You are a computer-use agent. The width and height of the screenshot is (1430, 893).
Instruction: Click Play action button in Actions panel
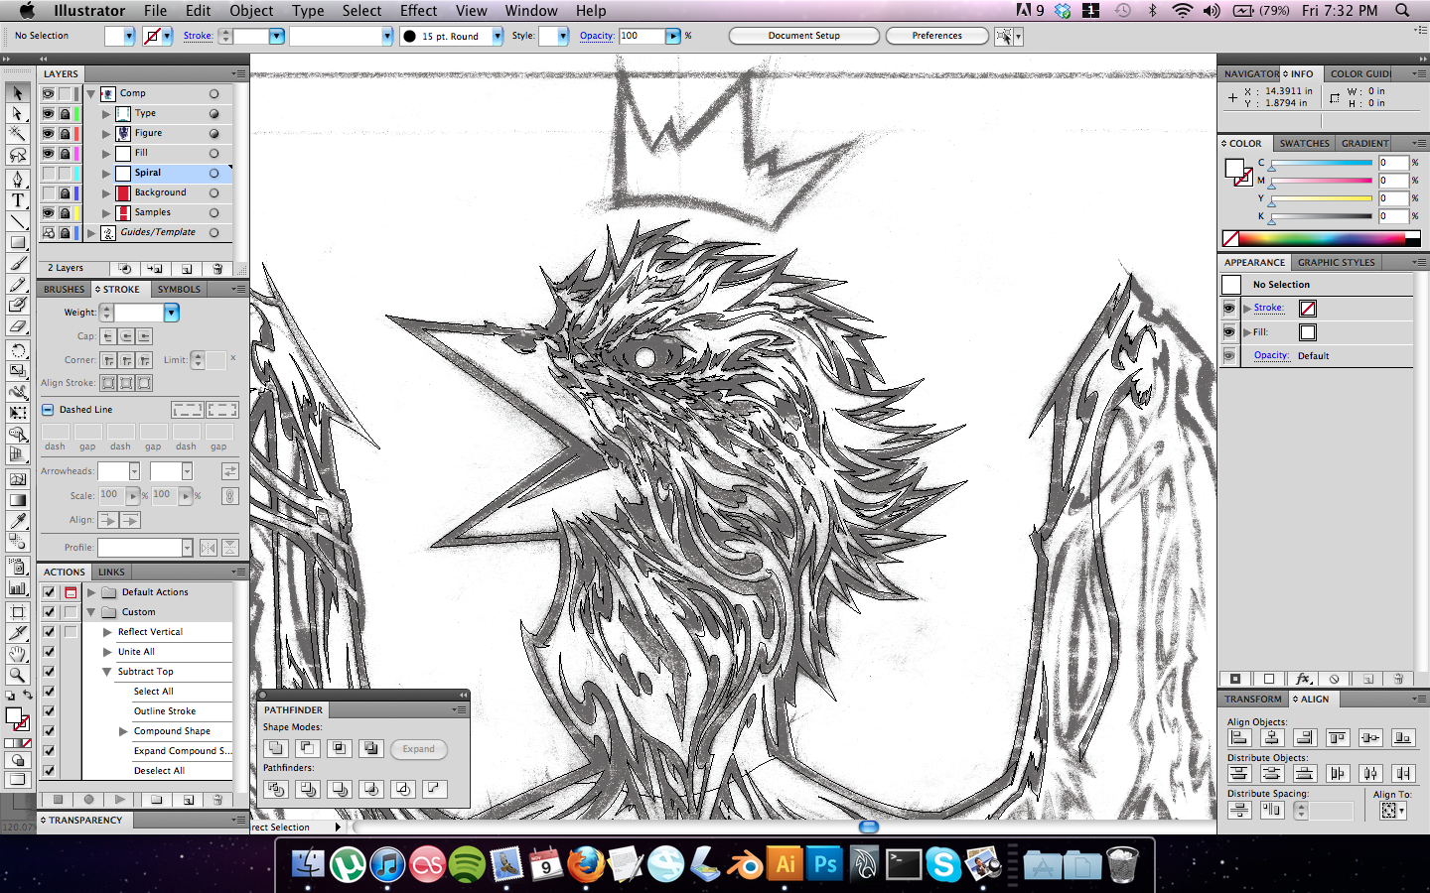120,799
